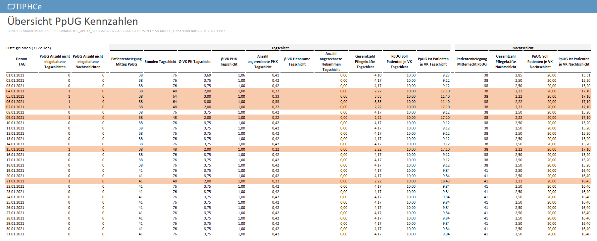Select highlighted date cell 15.01.2021
Image resolution: width=597 pixels, height=241 pixels.
click(15, 149)
